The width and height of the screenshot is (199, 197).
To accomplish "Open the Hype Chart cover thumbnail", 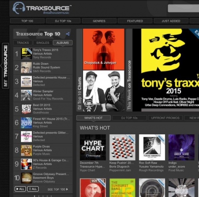I will [x=93, y=147].
